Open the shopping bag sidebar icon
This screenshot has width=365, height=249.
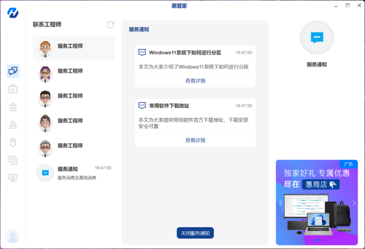[13, 107]
